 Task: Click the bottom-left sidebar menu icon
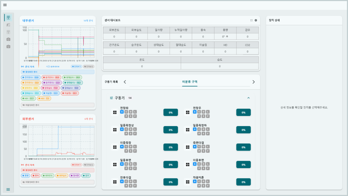click(x=8, y=190)
